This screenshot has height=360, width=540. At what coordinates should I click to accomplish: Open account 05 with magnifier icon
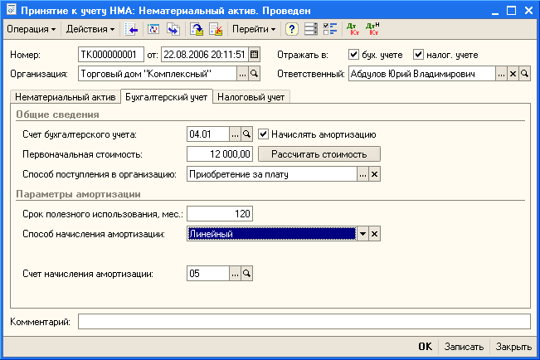tap(246, 273)
